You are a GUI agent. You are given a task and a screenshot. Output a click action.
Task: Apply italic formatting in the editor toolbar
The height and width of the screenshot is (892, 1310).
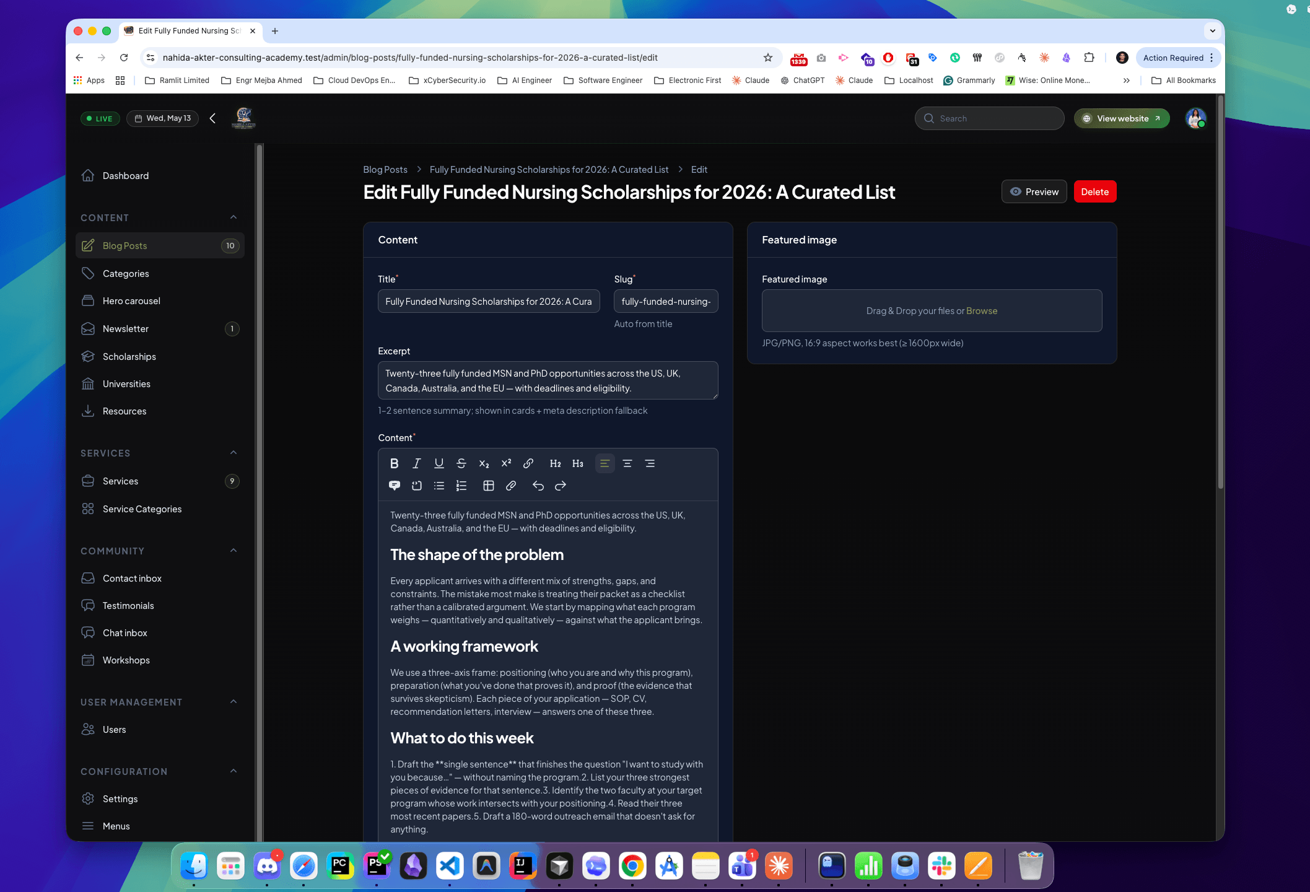(417, 463)
